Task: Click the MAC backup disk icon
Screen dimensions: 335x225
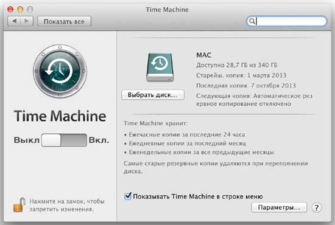Action: [160, 67]
